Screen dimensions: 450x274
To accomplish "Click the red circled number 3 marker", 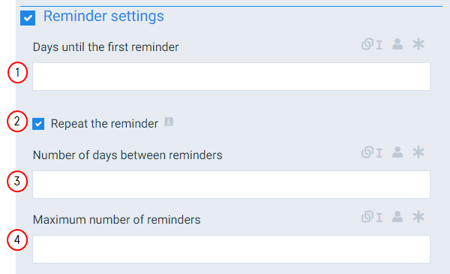I will click(x=17, y=182).
